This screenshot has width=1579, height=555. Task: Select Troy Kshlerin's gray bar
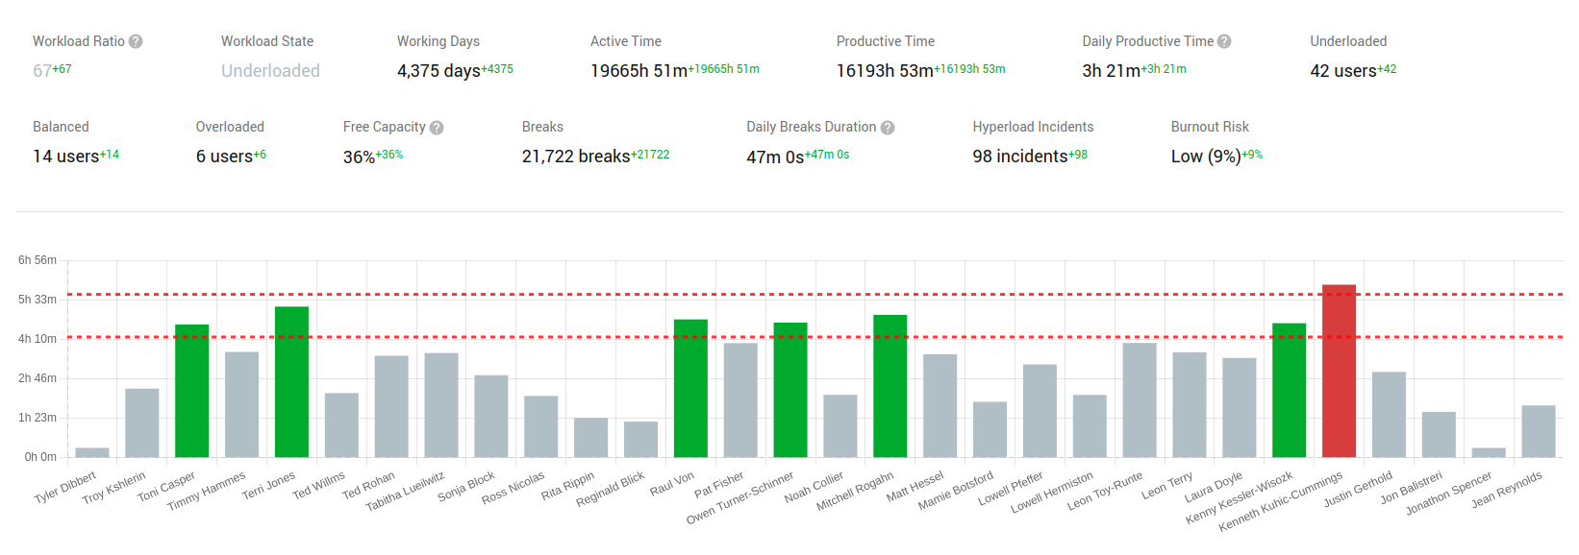coord(142,422)
